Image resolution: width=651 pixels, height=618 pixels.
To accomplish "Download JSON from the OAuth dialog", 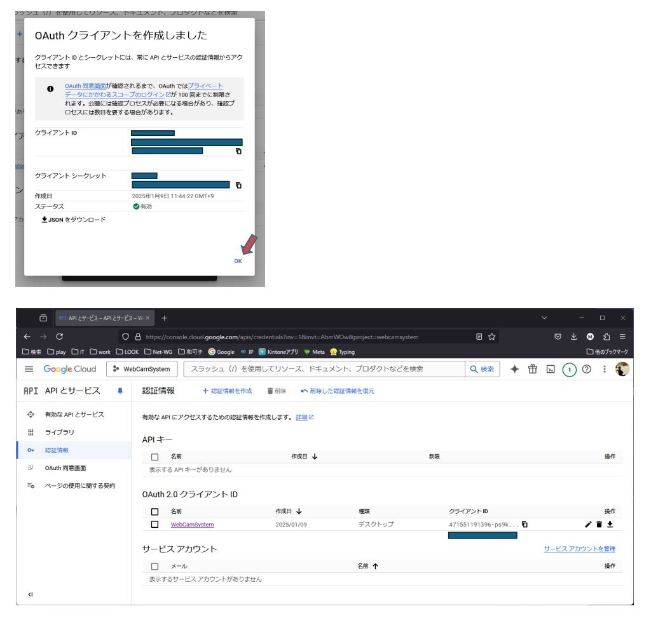I will click(x=74, y=219).
